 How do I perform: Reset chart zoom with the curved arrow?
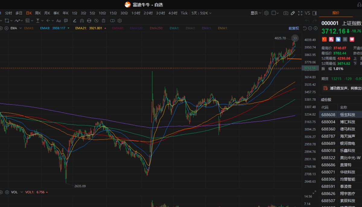305,28
